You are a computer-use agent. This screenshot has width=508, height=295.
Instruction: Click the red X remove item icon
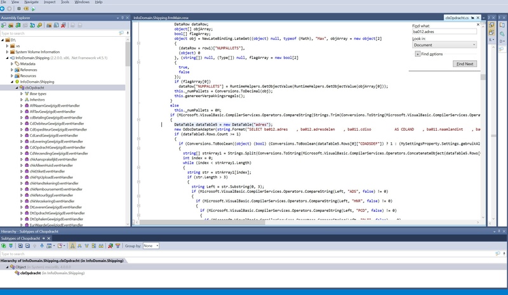(x=63, y=25)
